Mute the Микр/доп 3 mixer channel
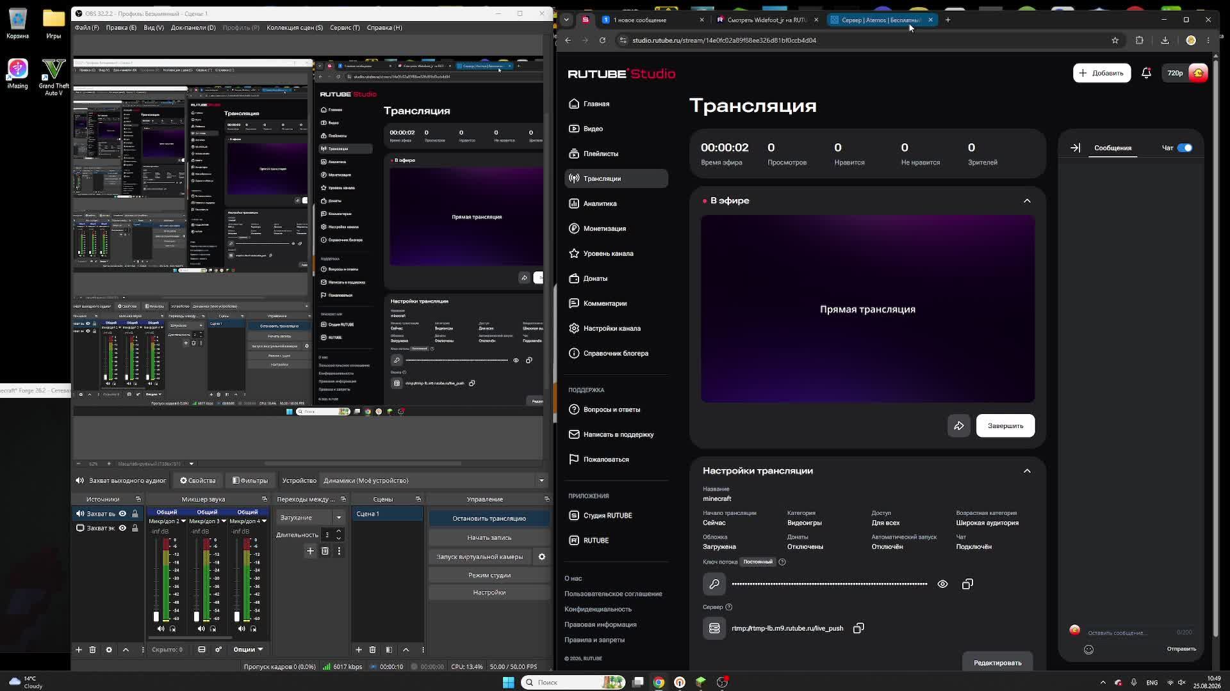The height and width of the screenshot is (691, 1230). tap(201, 629)
